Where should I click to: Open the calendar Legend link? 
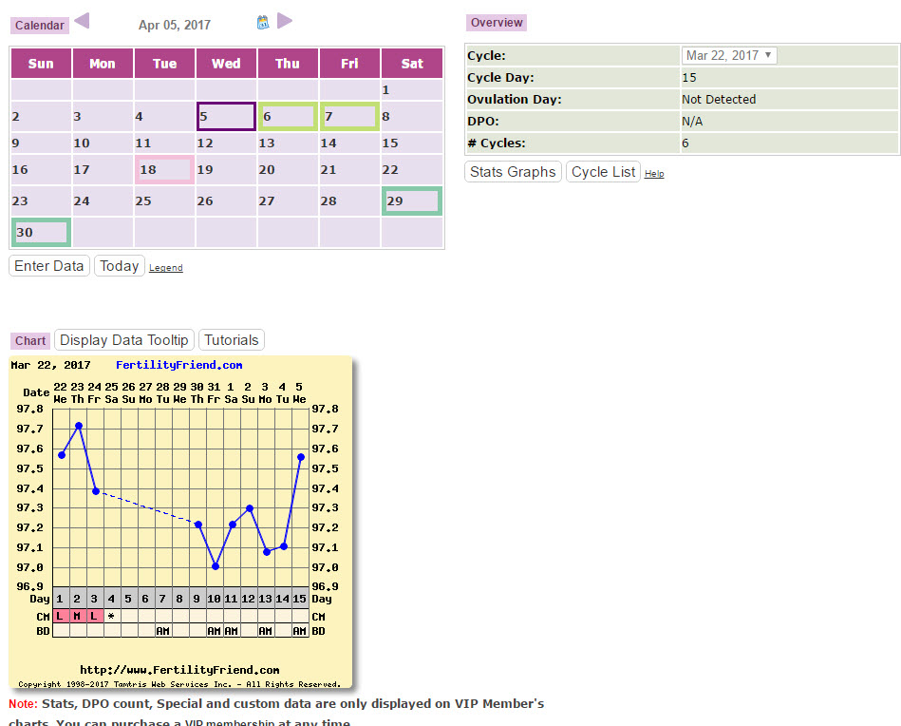165,268
